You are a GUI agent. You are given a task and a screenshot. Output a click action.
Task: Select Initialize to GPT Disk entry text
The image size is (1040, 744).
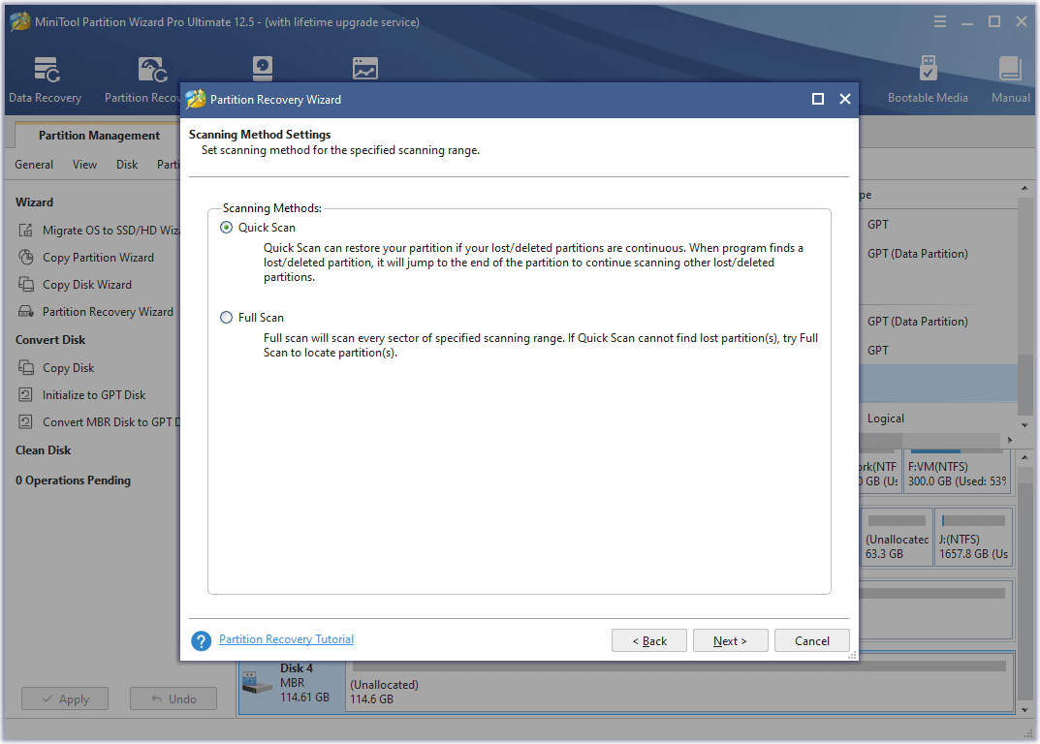[x=94, y=394]
